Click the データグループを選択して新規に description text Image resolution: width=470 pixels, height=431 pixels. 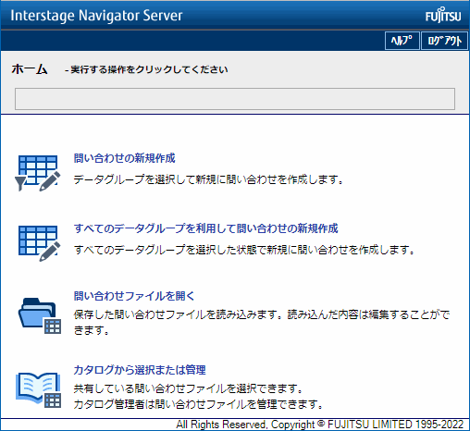208,179
